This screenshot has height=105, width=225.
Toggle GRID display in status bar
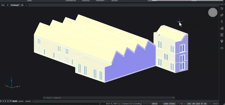pos(149,104)
